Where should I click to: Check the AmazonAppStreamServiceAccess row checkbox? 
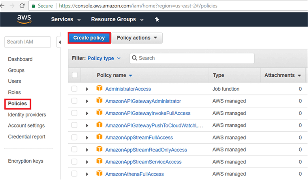pos(74,162)
